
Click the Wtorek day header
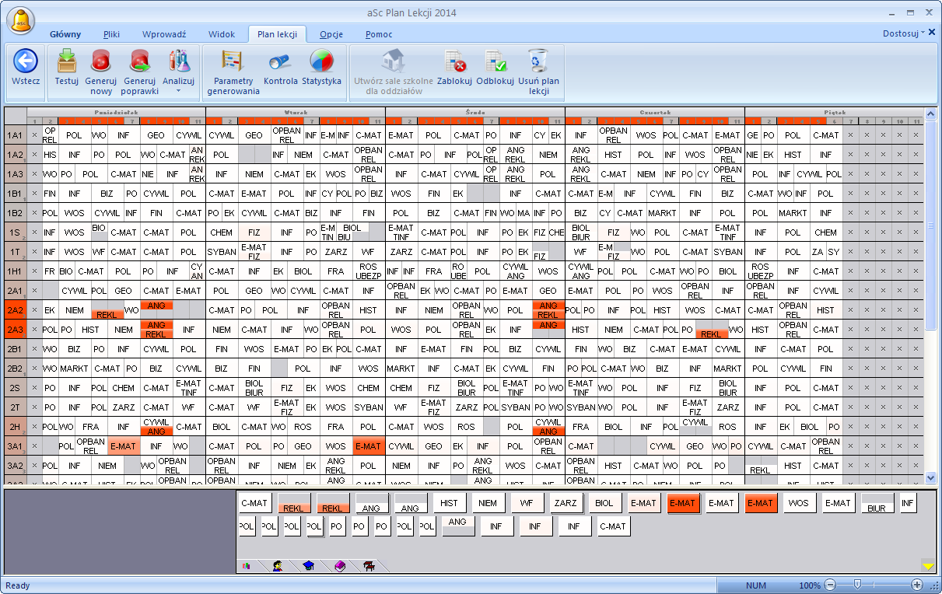click(x=296, y=112)
